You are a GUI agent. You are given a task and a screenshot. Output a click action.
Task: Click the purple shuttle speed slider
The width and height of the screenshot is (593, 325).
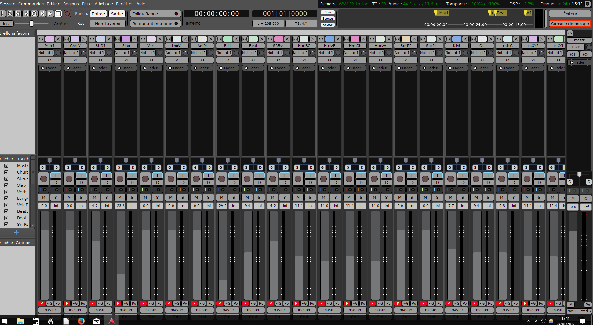[x=31, y=24]
